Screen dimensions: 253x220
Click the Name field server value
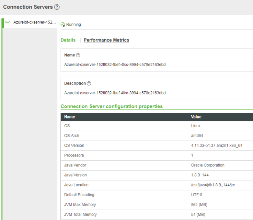pyautogui.click(x=115, y=65)
